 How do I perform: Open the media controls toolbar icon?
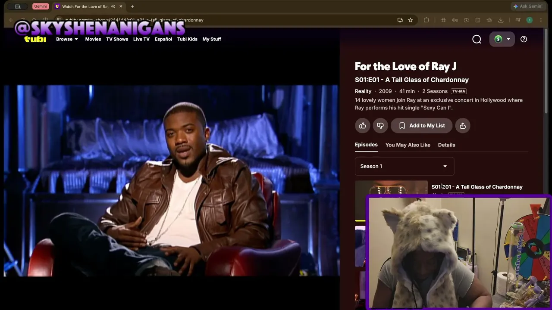click(x=518, y=20)
